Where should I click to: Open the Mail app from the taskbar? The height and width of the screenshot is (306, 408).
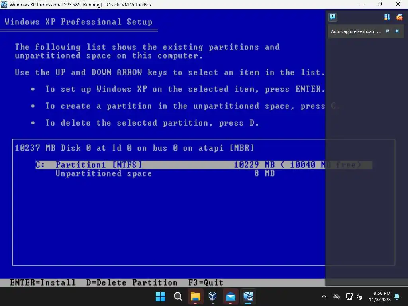[x=231, y=296]
